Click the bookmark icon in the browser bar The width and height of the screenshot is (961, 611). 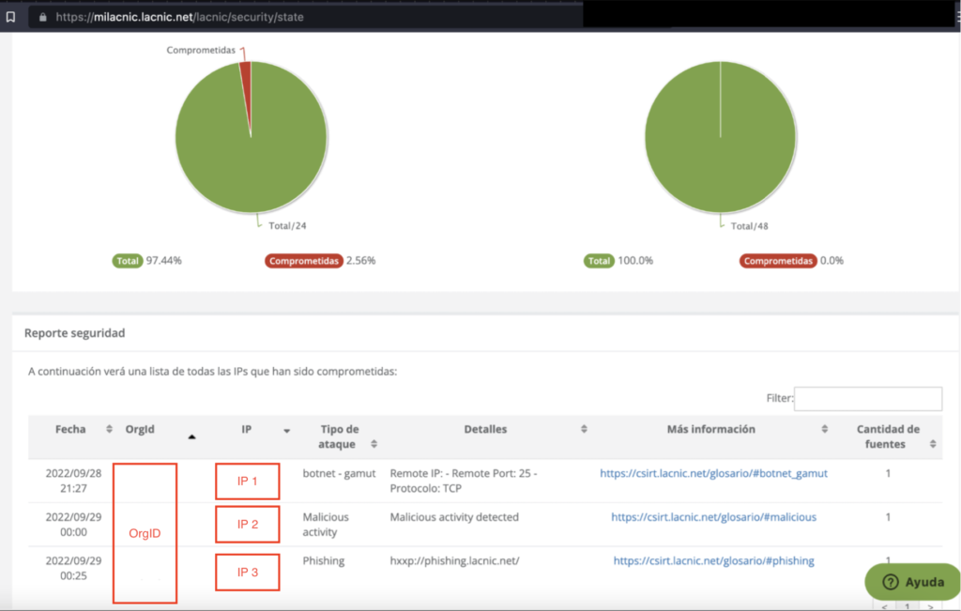coord(10,17)
